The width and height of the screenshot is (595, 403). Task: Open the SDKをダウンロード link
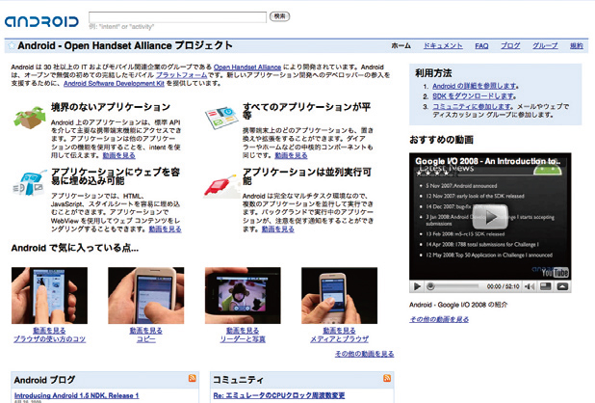point(458,97)
